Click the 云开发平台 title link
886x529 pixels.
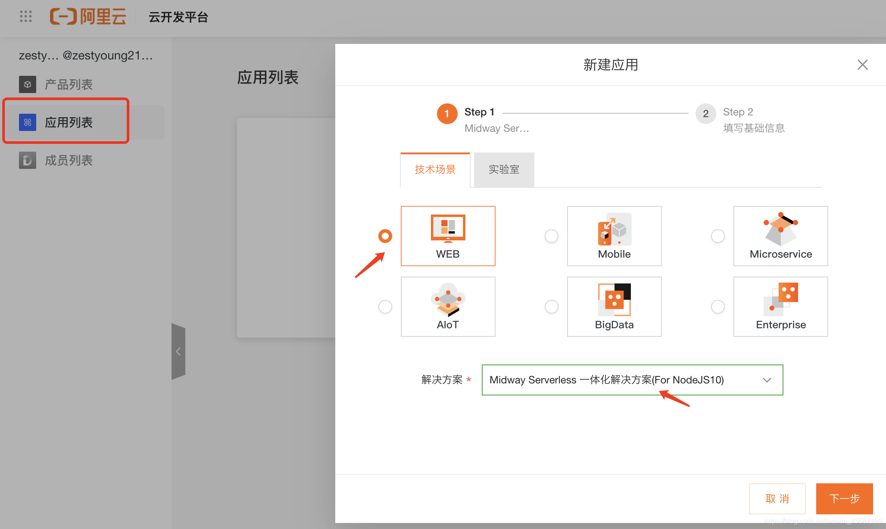point(178,17)
